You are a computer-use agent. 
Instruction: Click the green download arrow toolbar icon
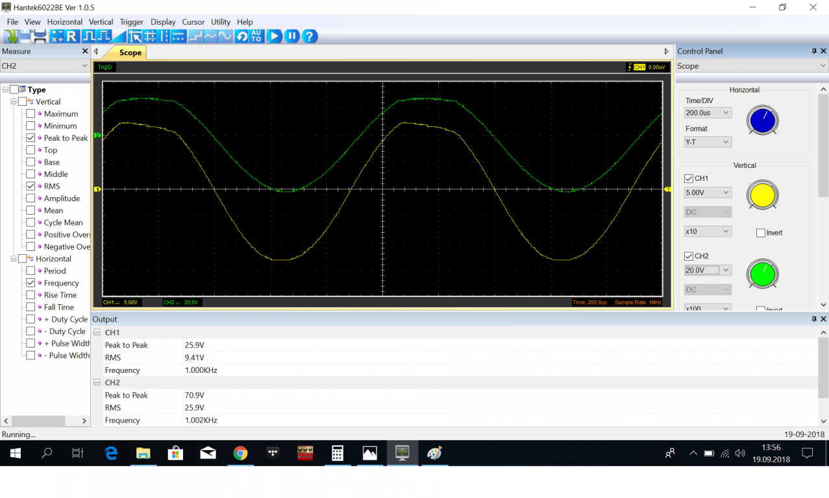(x=10, y=36)
